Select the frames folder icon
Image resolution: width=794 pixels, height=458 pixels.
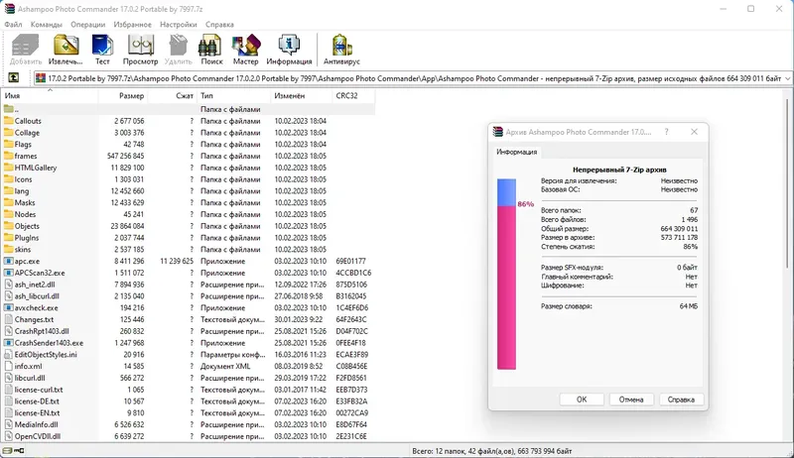pyautogui.click(x=8, y=156)
